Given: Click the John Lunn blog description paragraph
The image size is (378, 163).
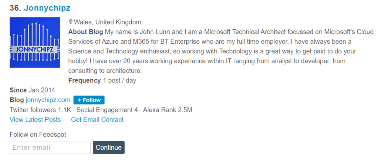Looking at the screenshot, I should 211,51.
